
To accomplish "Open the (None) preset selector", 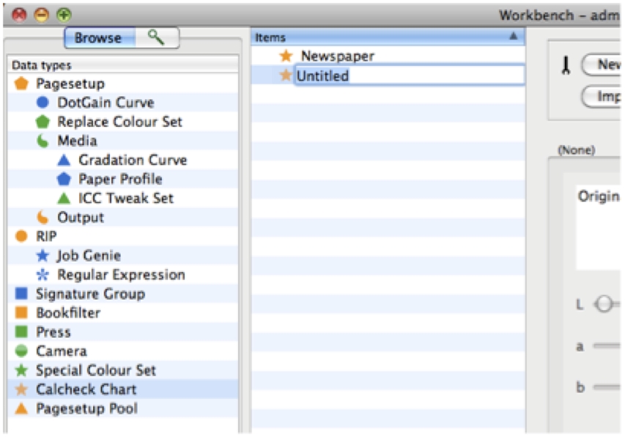I will [579, 150].
